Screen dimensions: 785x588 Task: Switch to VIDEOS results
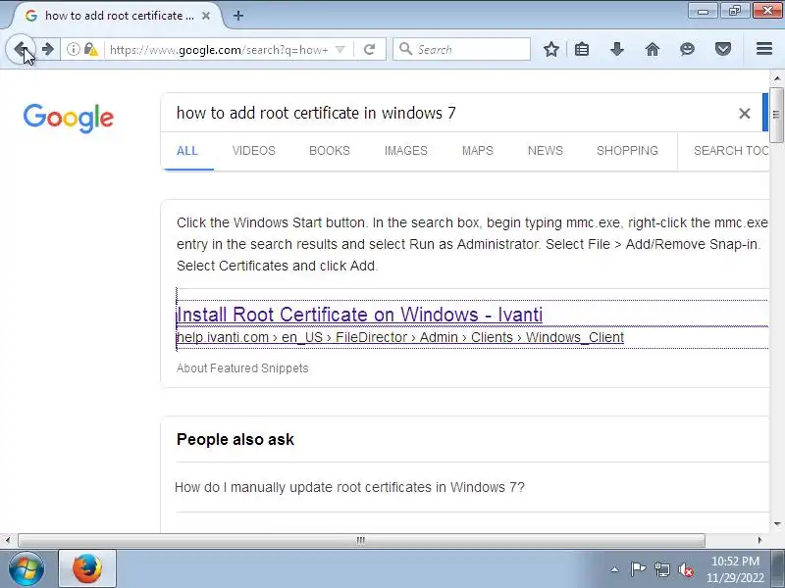254,151
